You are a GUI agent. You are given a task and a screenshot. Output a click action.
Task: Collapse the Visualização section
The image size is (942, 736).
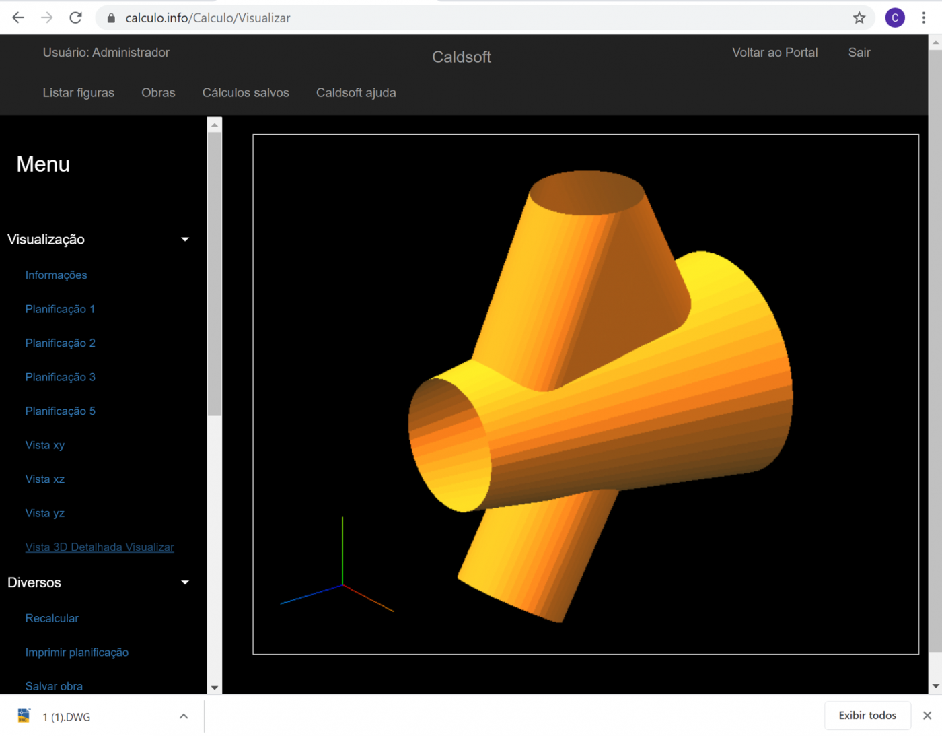click(185, 240)
